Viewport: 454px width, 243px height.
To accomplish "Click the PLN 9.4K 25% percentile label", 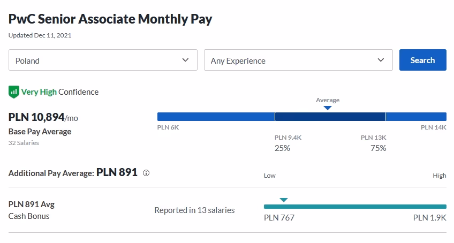I will (x=287, y=143).
